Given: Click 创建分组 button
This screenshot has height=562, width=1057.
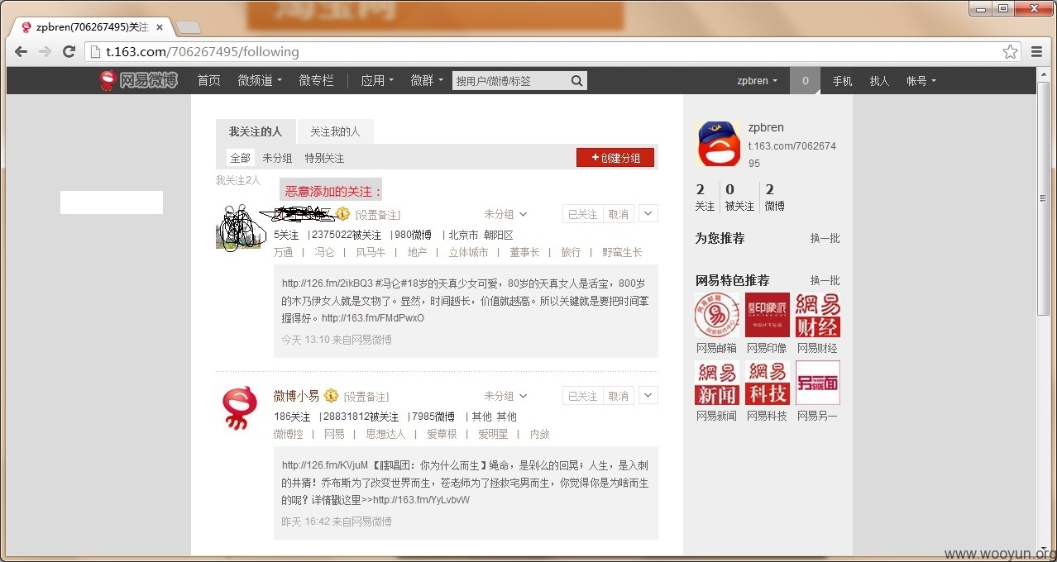Looking at the screenshot, I should pyautogui.click(x=615, y=157).
